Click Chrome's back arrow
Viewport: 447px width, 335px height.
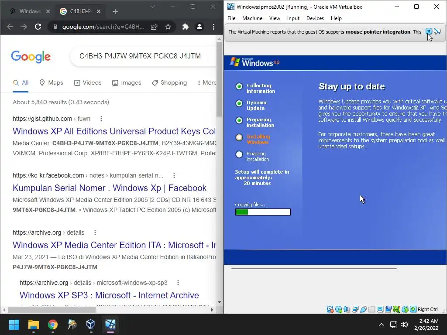pos(10,27)
